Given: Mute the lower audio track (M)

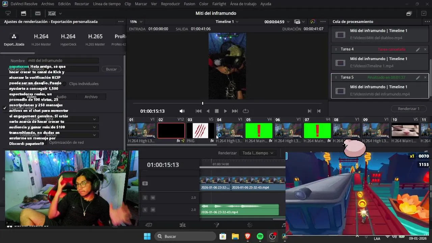Looking at the screenshot, I should (x=153, y=210).
